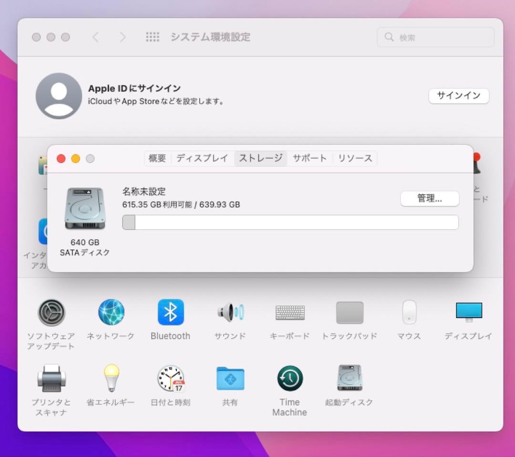This screenshot has height=457, width=515.
Task: Switch to the リソース (Resources) tab
Action: [x=355, y=158]
